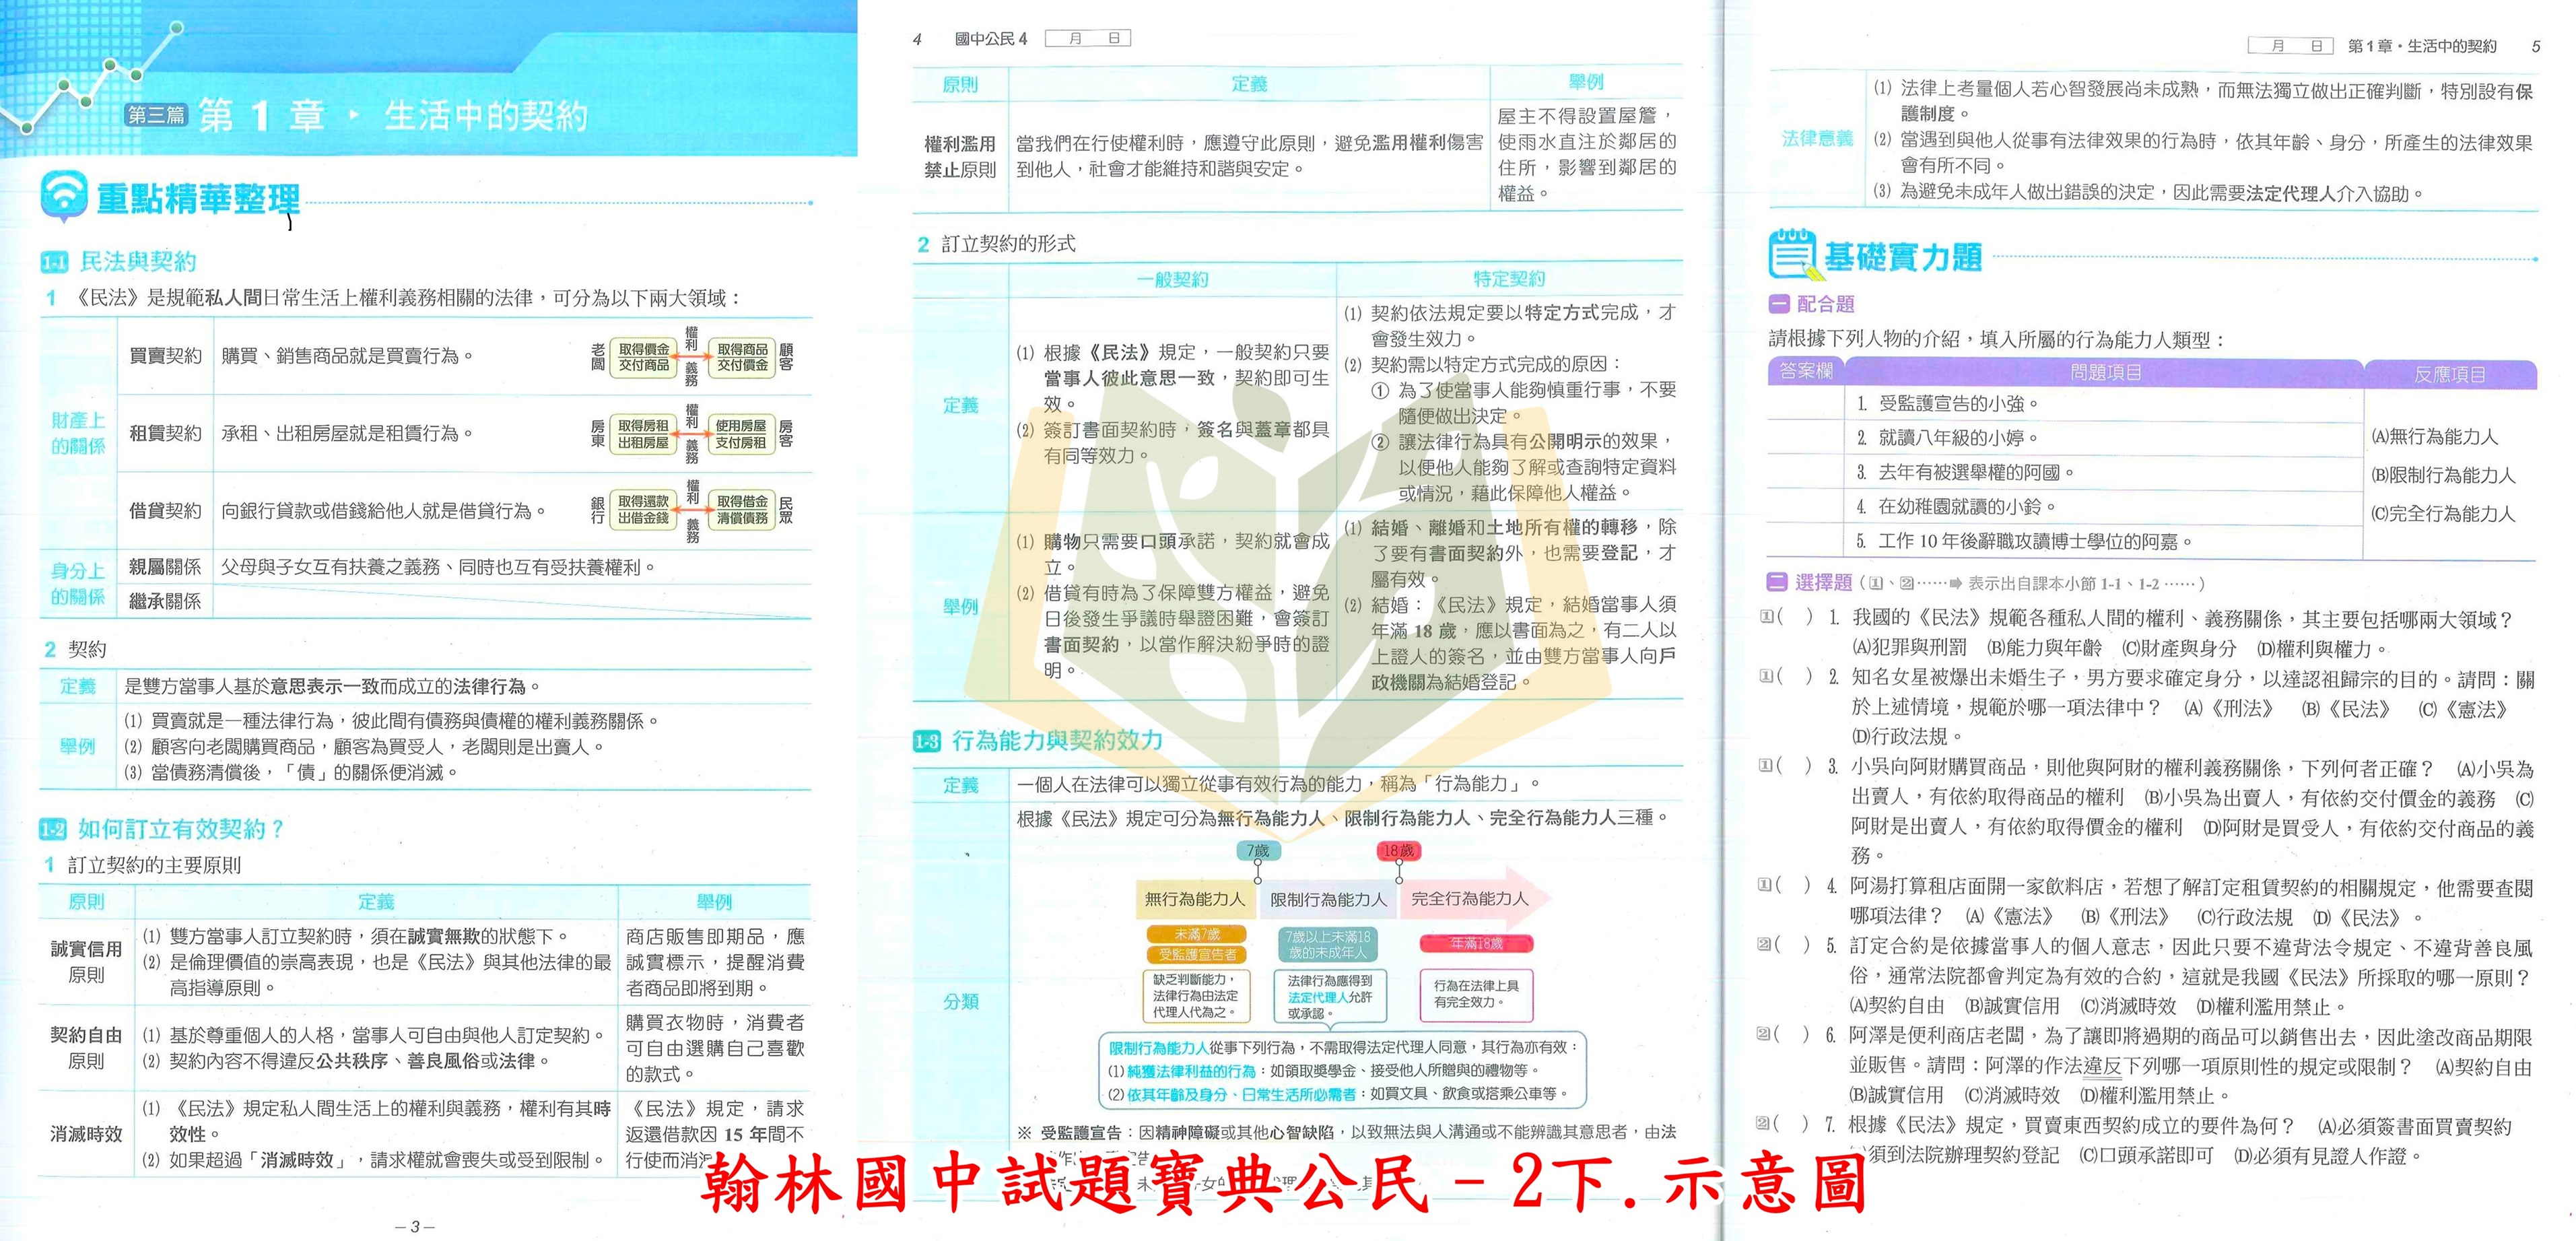
Task: Click the 使用房屋 支付房租 box
Action: pyautogui.click(x=741, y=434)
